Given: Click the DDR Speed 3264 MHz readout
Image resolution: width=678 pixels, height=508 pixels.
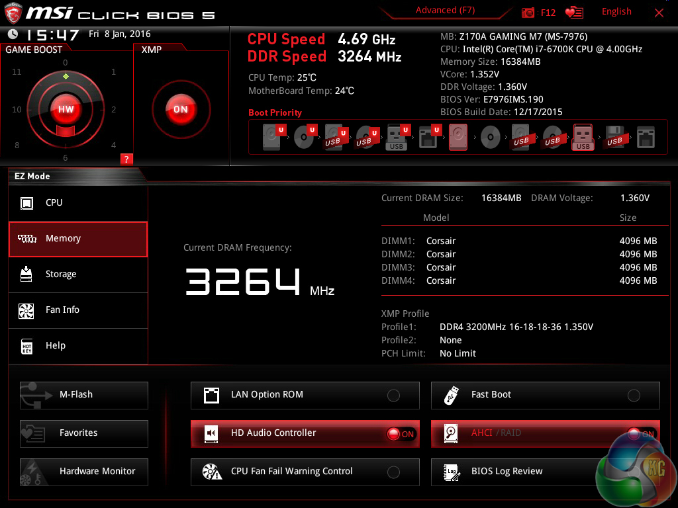Looking at the screenshot, I should (324, 57).
